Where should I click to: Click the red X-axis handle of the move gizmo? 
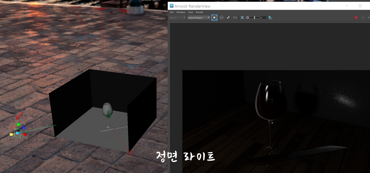(25, 135)
